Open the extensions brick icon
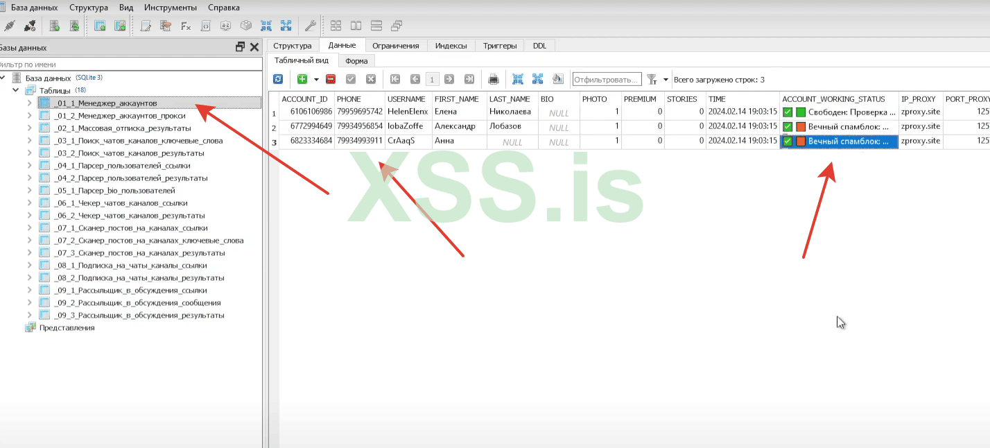 pos(246,26)
